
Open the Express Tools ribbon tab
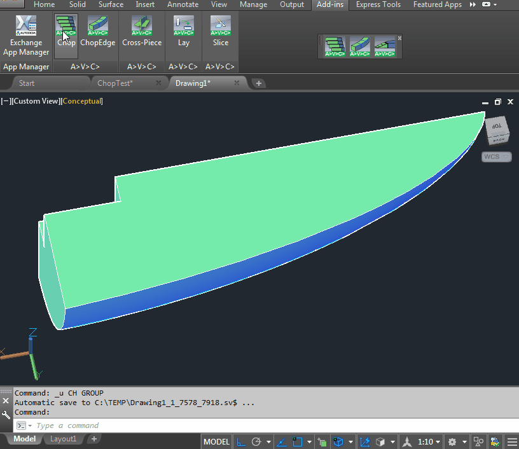378,4
